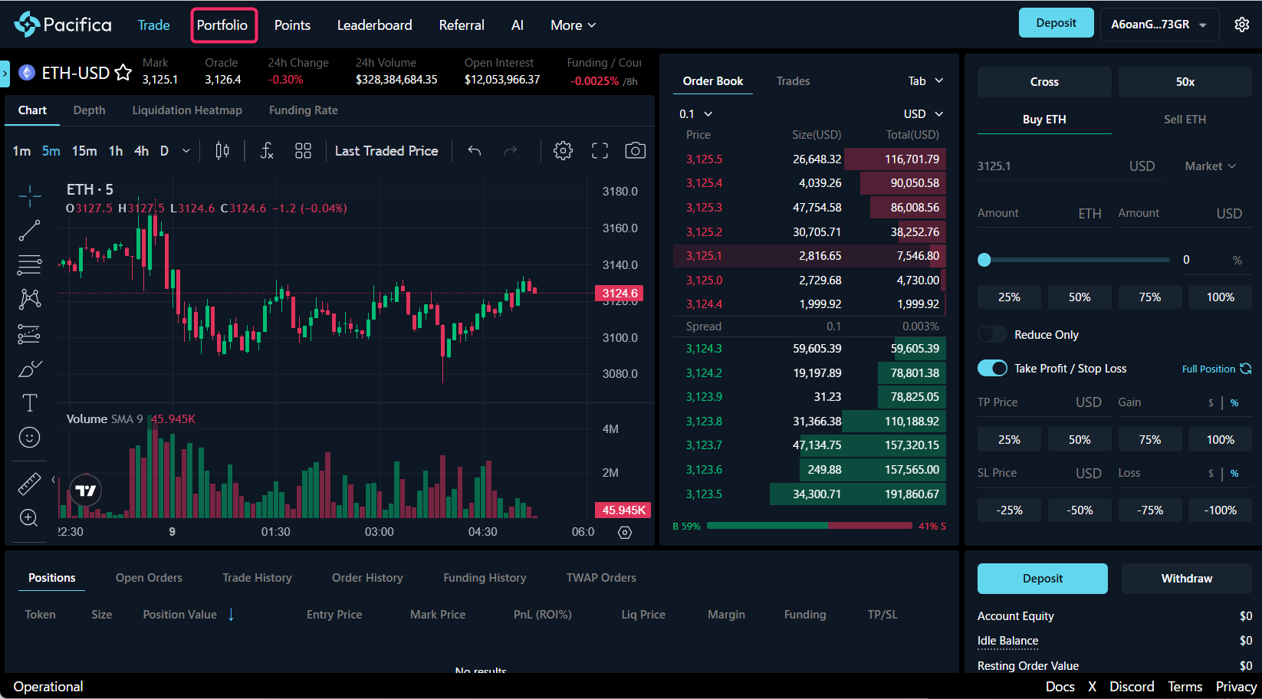Switch to the Liquidation Heatmap tab

(187, 110)
